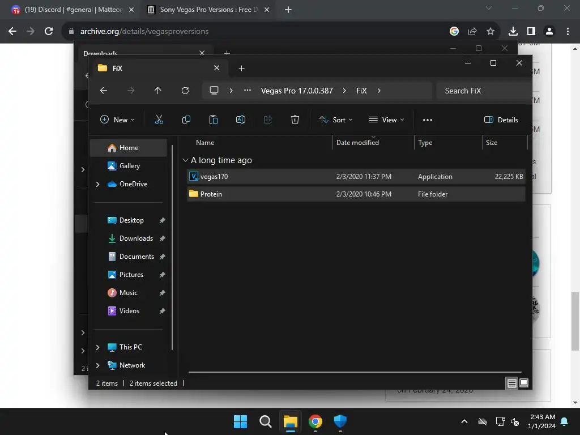This screenshot has width=580, height=435.
Task: Collapse the 'A long time ago' group
Action: coord(185,160)
